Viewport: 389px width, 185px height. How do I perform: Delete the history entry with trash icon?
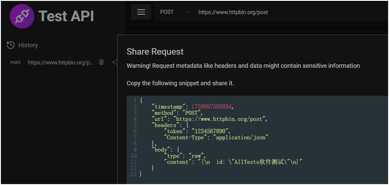click(x=101, y=63)
